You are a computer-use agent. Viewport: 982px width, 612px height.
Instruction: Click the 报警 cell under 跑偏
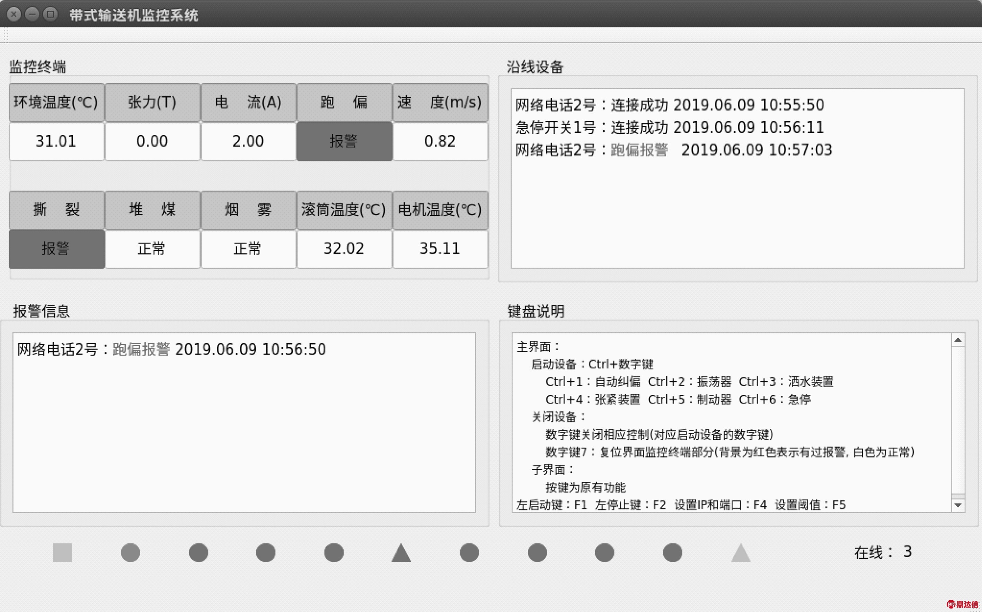coord(344,141)
